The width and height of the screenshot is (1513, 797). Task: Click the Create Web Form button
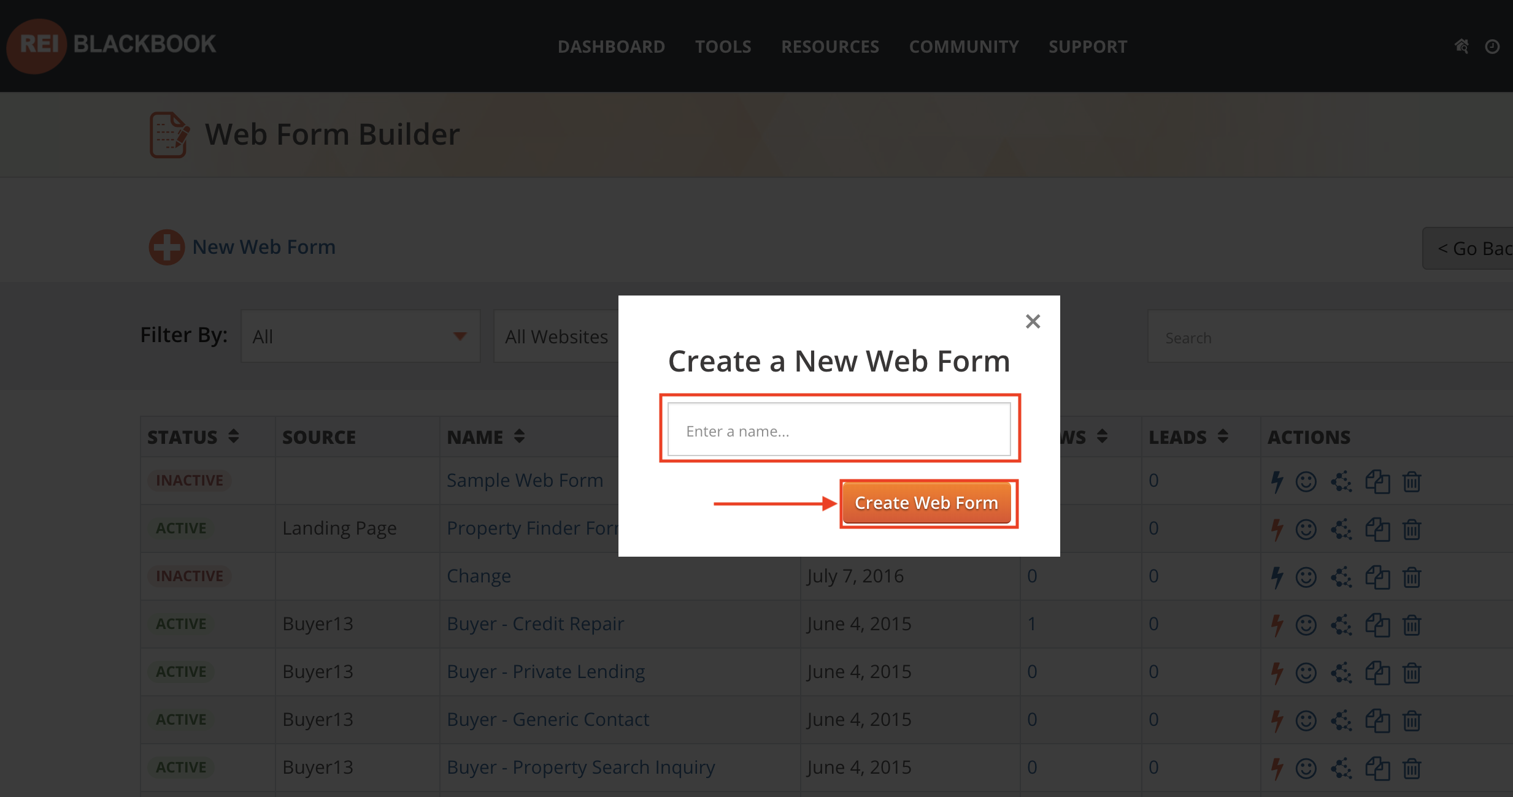(926, 503)
